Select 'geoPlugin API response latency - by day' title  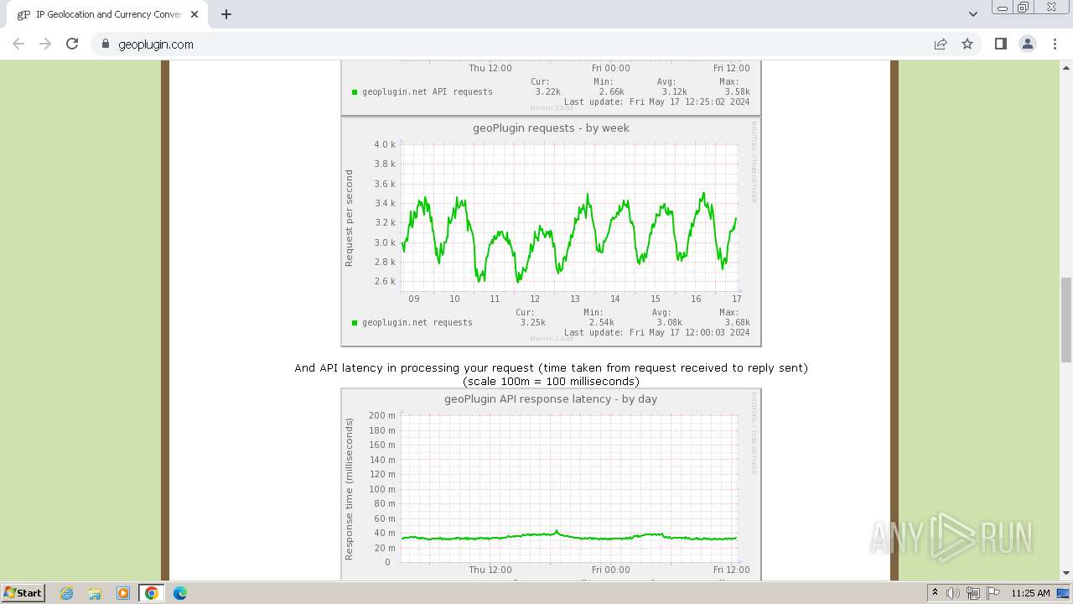[x=551, y=399]
